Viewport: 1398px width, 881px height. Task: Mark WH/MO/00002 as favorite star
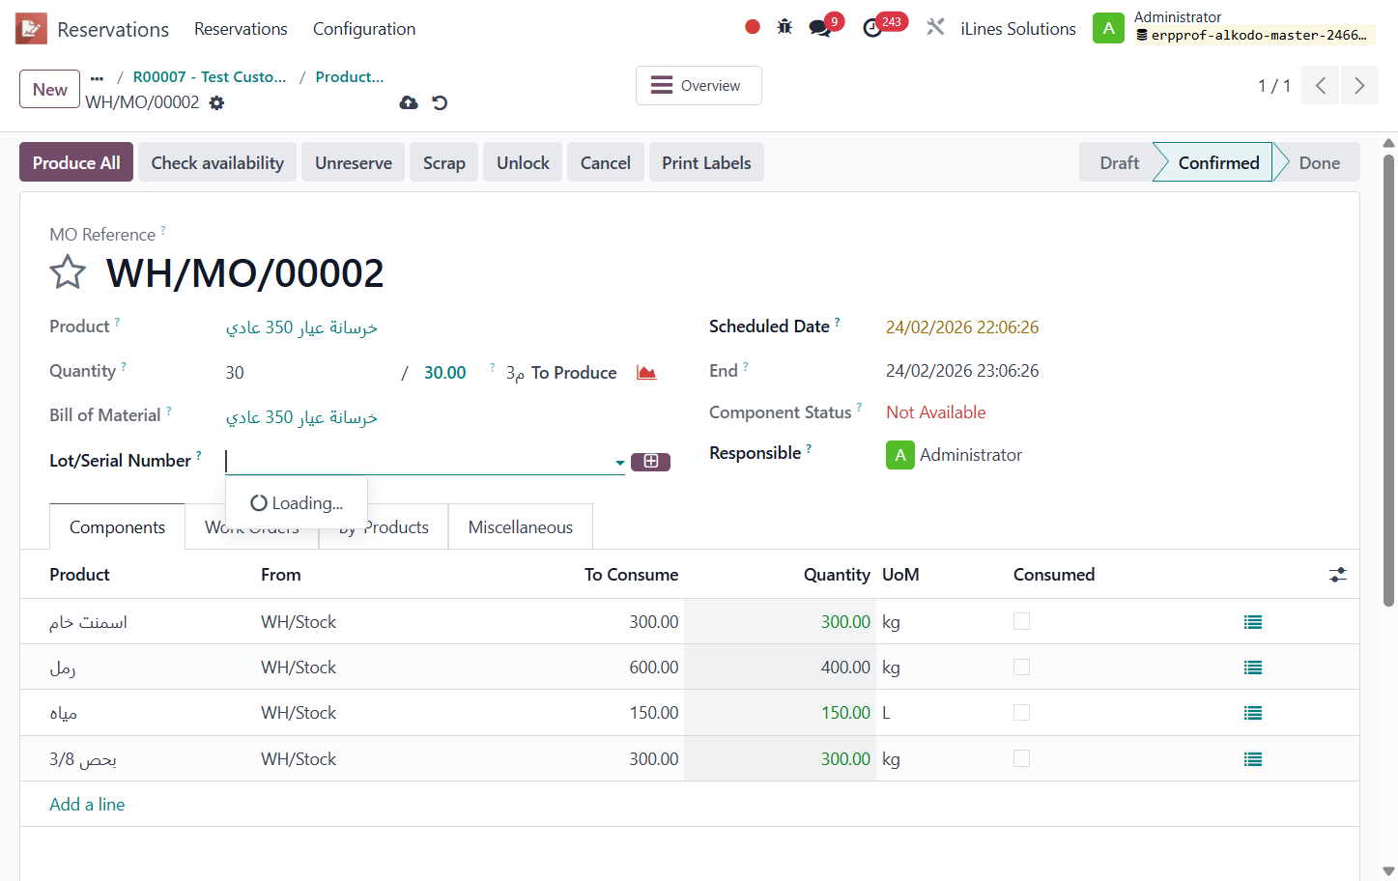68,272
